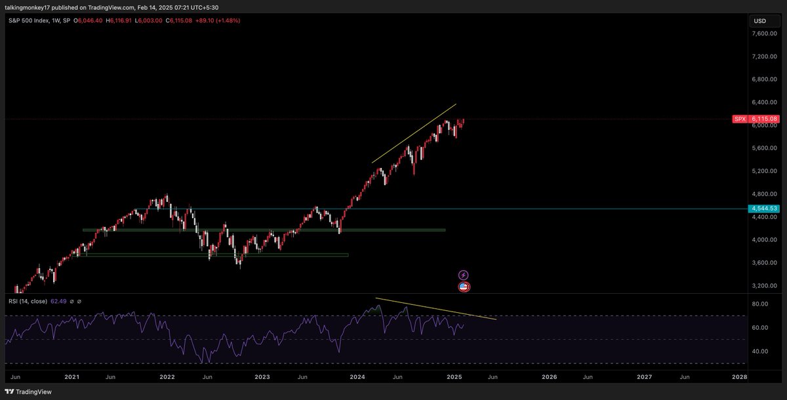Click the TradingView logo at the bottom
This screenshot has height=400, width=787.
[27, 391]
